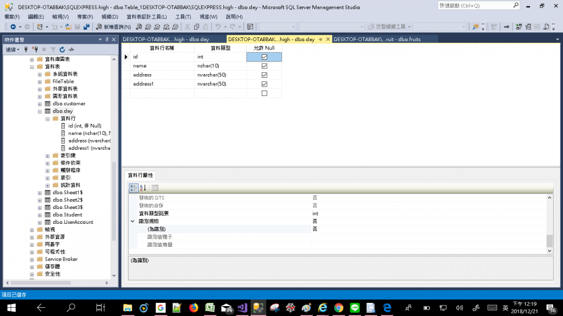Click the activity monitor icon in main toolbar

(250, 27)
